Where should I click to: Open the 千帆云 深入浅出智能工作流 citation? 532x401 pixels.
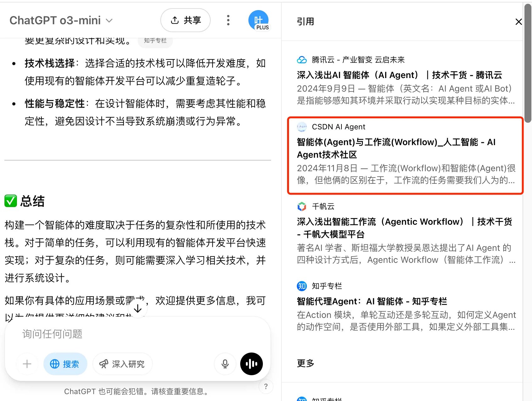406,234
